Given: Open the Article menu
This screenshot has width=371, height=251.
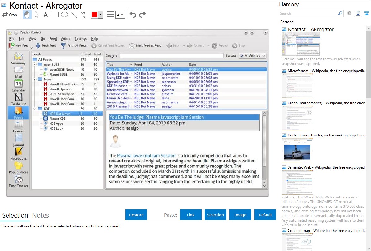Looking at the screenshot, I should point(66,39).
